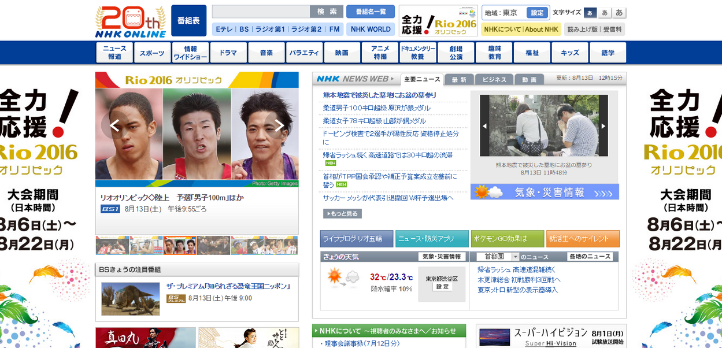This screenshot has height=348, width=722.
Task: Click the search text input field
Action: [261, 12]
